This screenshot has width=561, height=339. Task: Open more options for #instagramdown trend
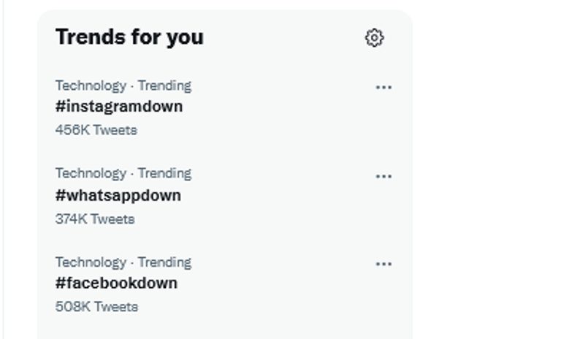click(x=383, y=87)
